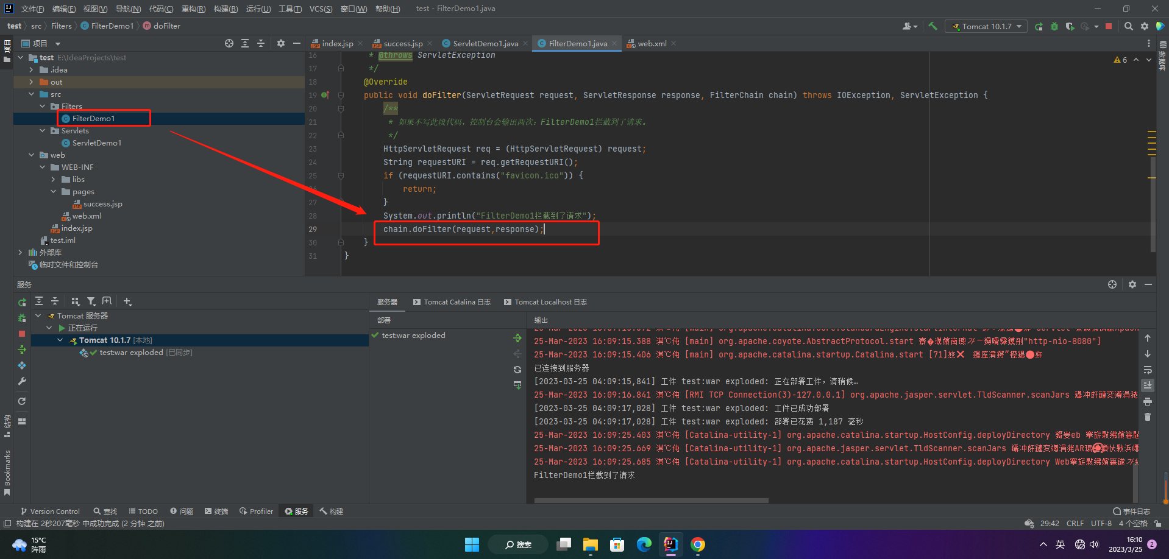Expand the libs folder node

pyautogui.click(x=53, y=179)
